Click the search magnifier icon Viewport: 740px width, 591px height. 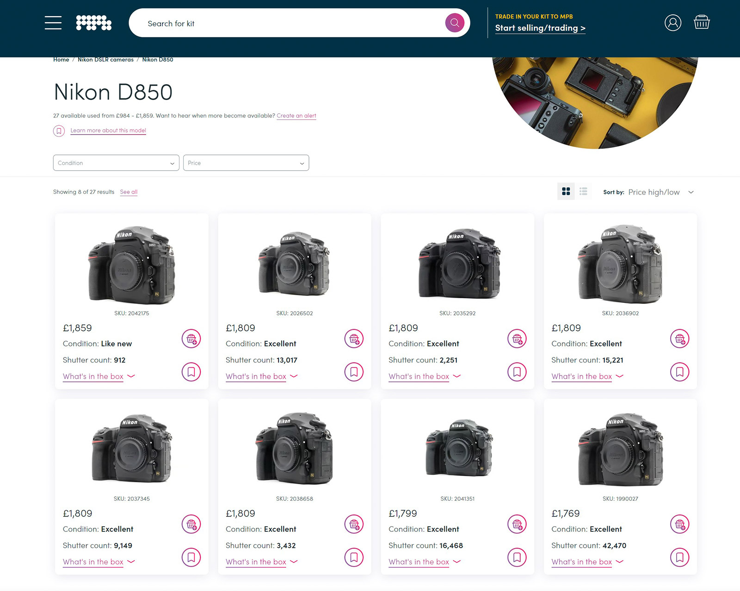click(454, 22)
